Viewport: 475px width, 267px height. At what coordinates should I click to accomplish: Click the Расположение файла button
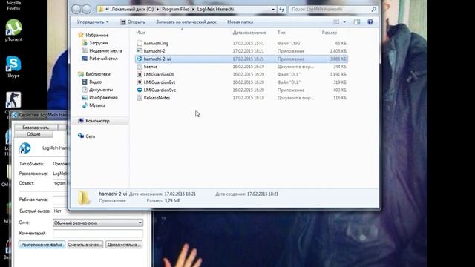pos(42,245)
